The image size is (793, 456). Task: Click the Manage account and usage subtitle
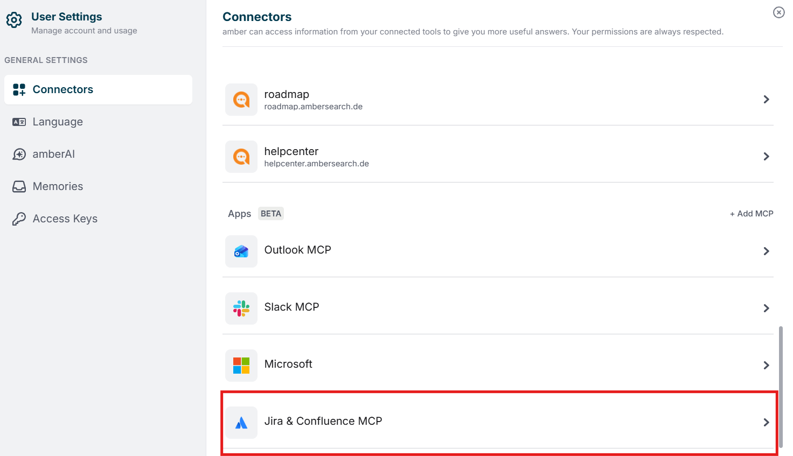tap(84, 31)
